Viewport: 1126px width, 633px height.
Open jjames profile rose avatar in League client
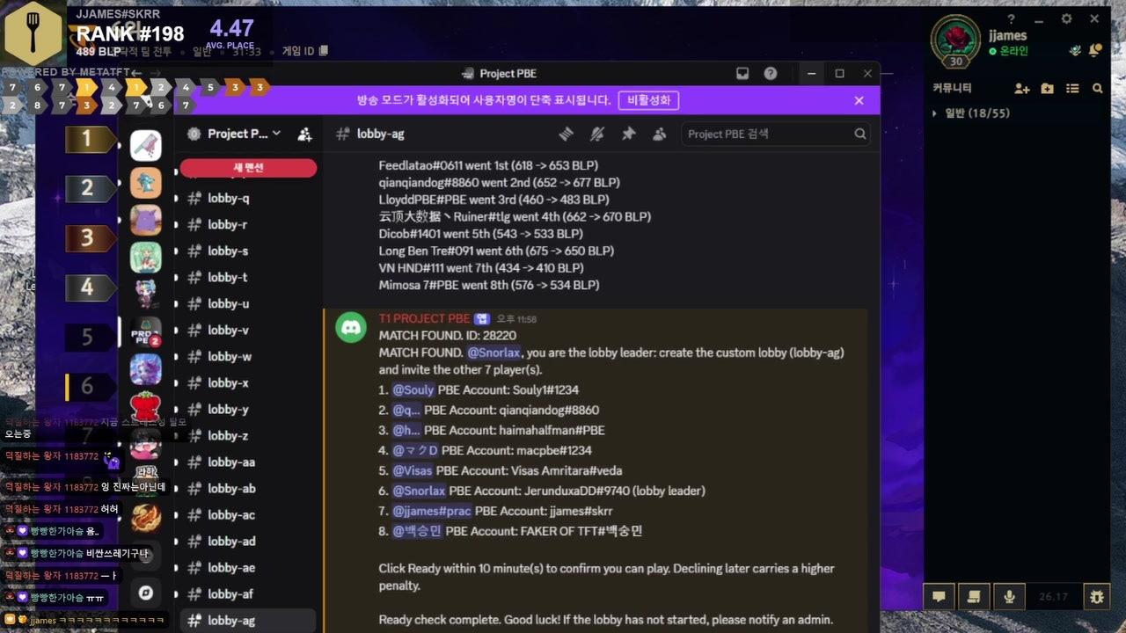955,40
